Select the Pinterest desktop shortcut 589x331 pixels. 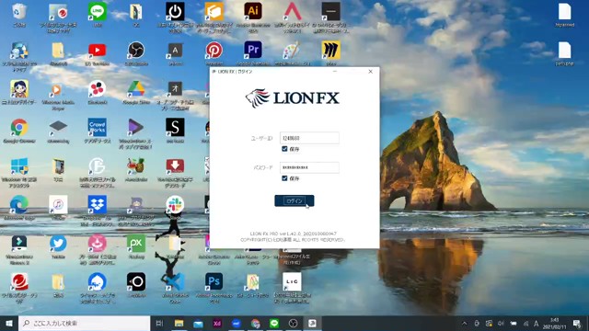pyautogui.click(x=214, y=53)
